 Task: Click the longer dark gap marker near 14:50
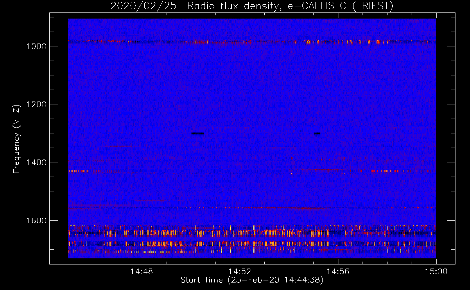pyautogui.click(x=198, y=133)
